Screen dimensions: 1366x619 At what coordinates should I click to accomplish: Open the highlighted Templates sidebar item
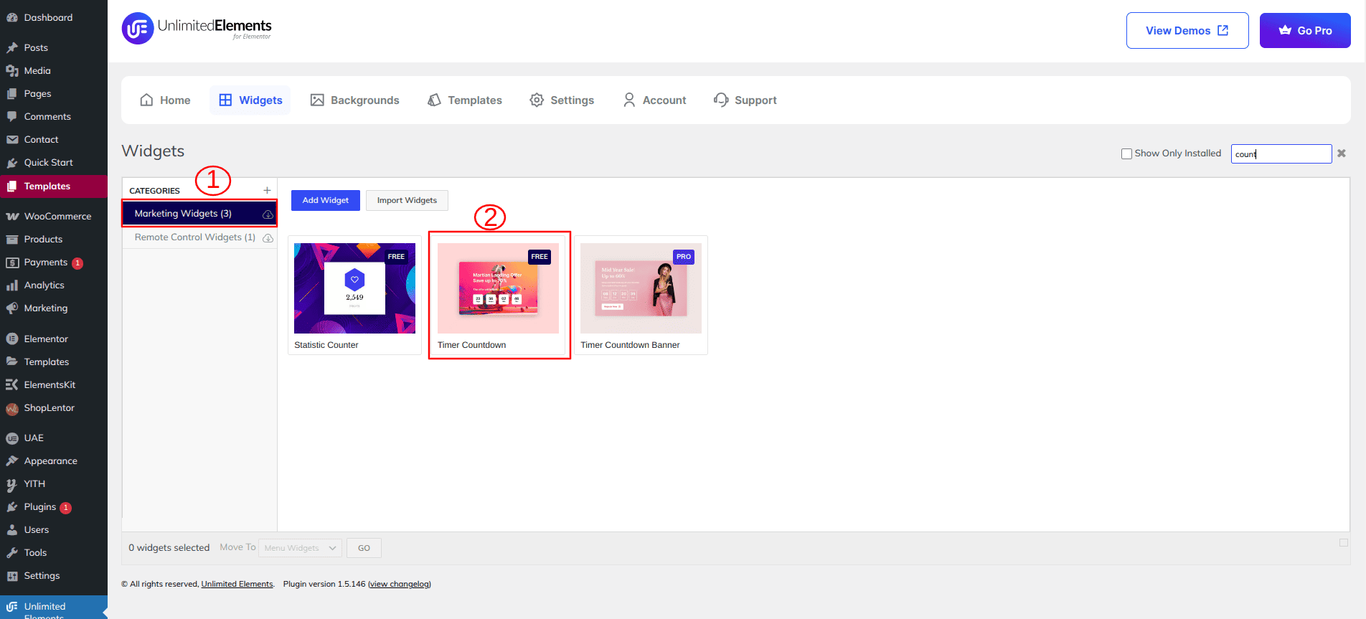(54, 186)
